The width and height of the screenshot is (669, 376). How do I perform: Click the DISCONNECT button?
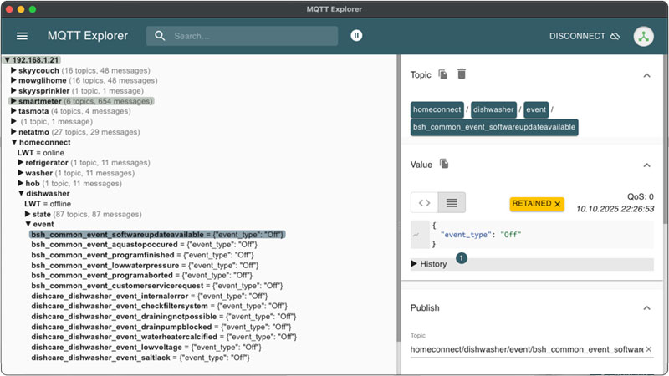584,36
